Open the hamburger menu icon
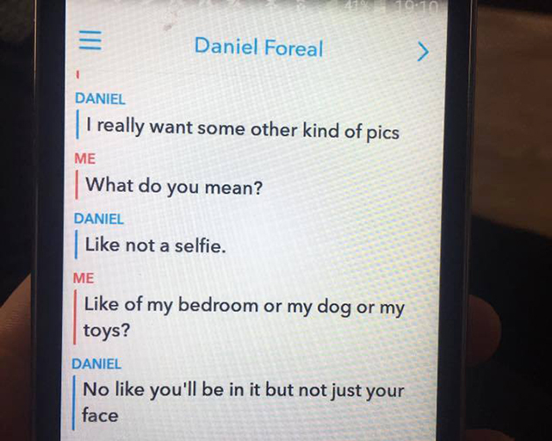Image resolution: width=552 pixels, height=441 pixels. 90,40
